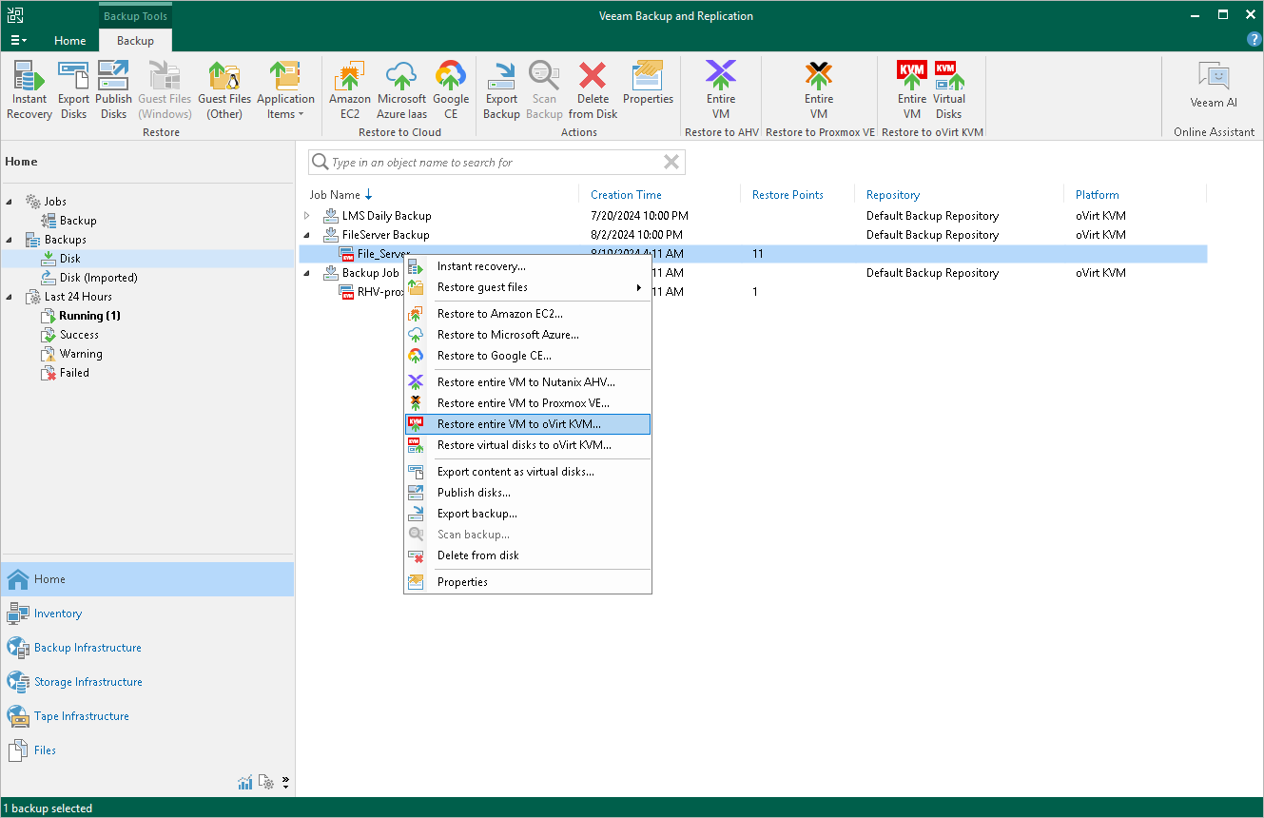1264x818 pixels.
Task: Click the navigation pane overflow chevron
Action: point(285,783)
